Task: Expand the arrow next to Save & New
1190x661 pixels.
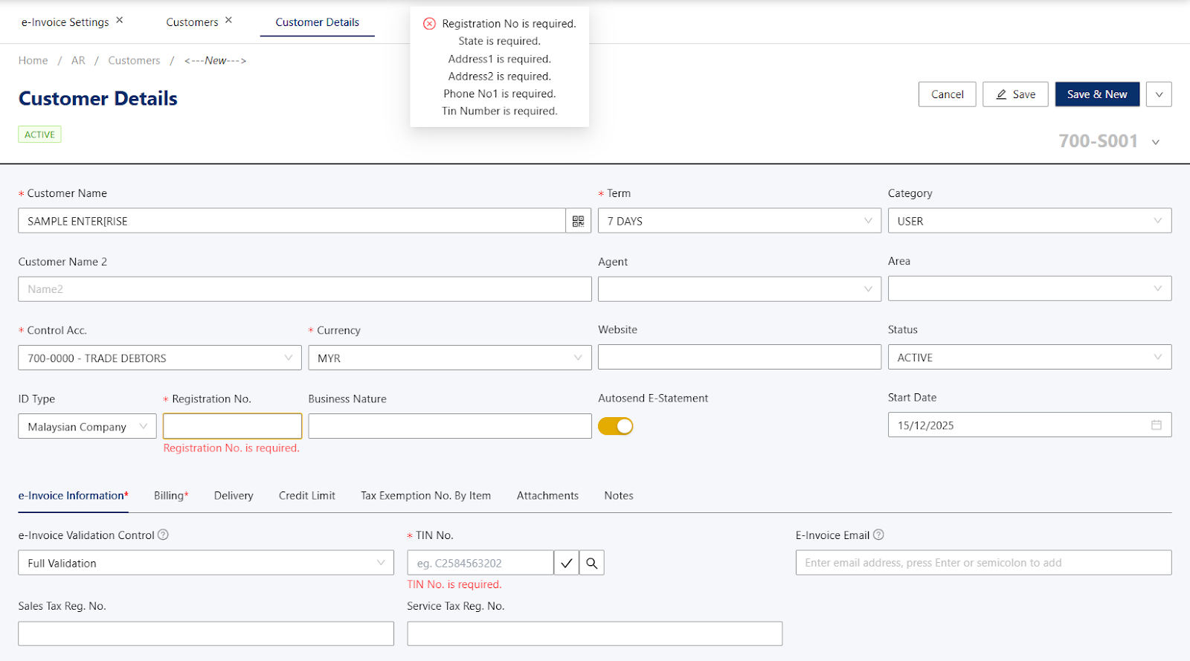Action: tap(1159, 94)
